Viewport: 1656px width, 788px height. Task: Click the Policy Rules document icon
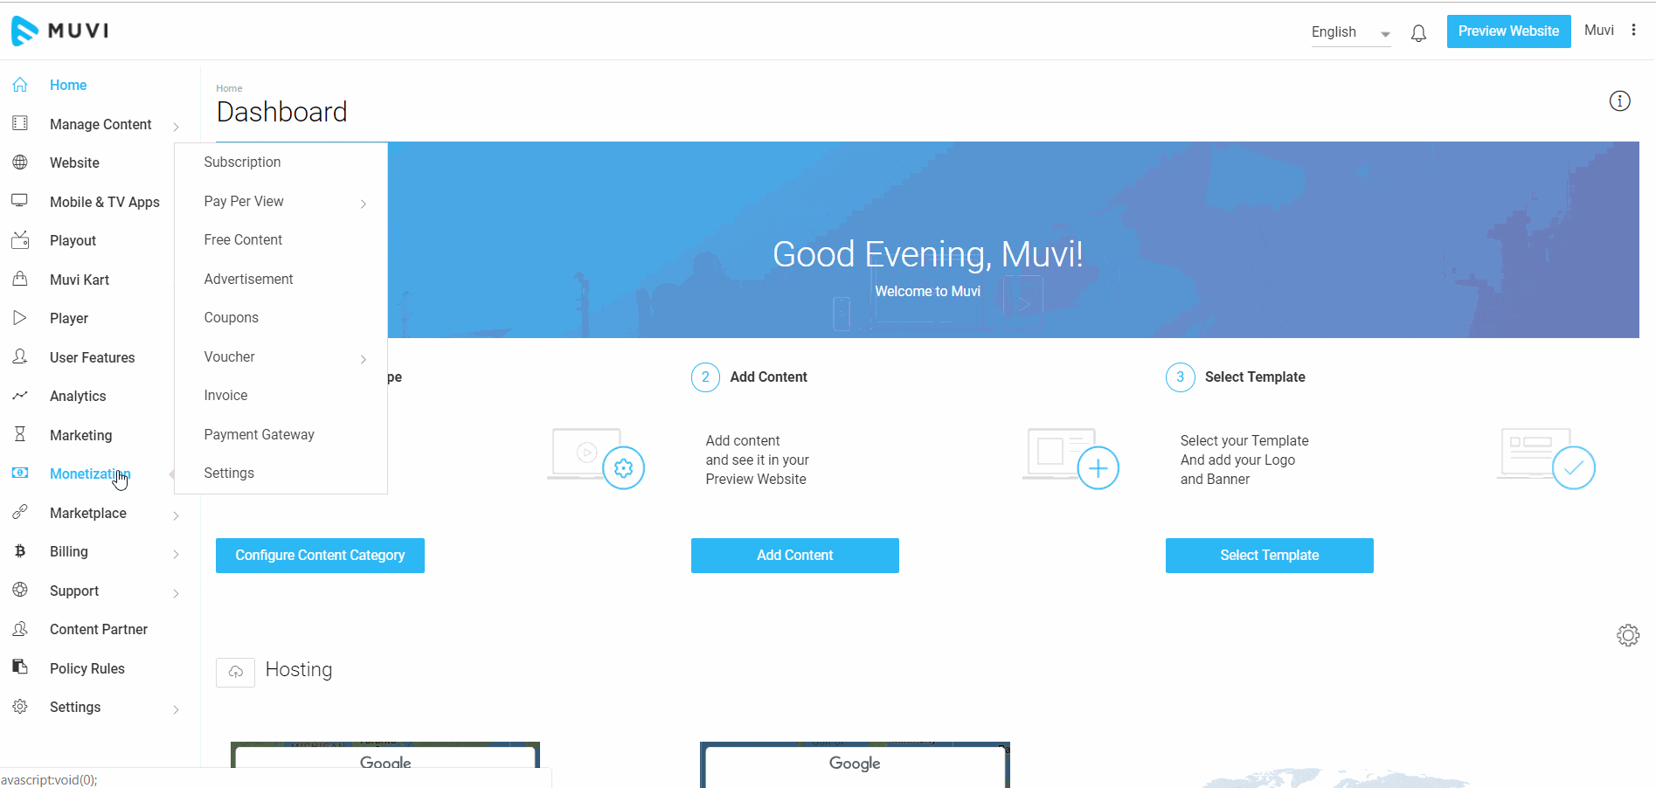tap(20, 667)
